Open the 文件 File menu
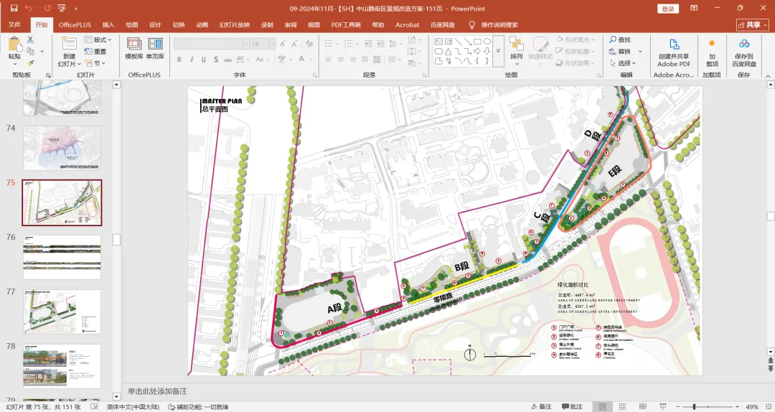This screenshot has width=775, height=412. pyautogui.click(x=15, y=24)
